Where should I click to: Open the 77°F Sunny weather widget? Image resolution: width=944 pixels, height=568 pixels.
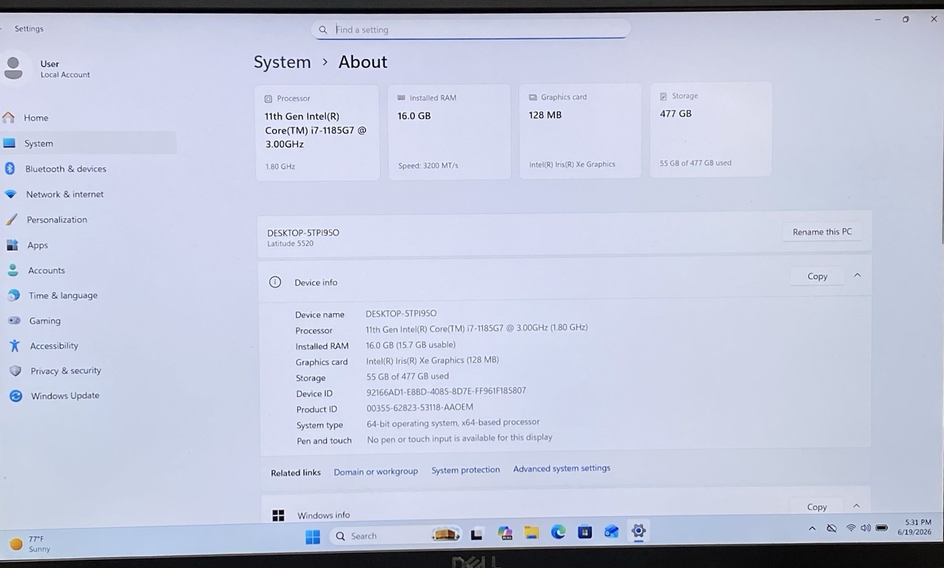click(31, 544)
